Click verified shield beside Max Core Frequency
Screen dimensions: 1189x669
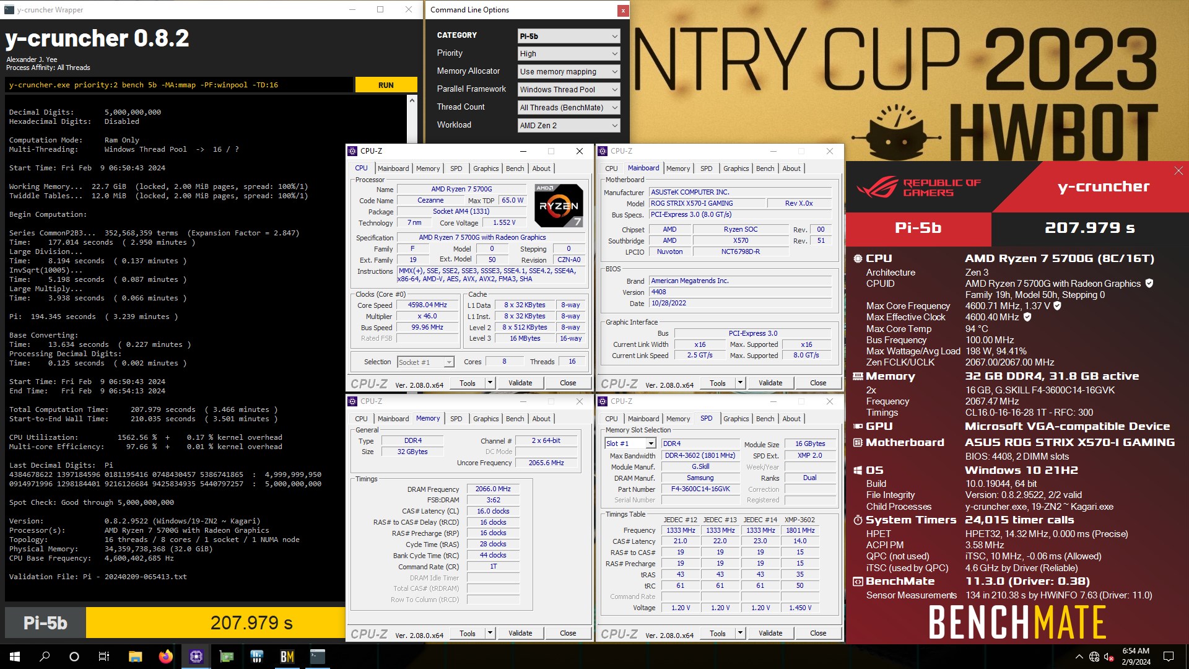pyautogui.click(x=1058, y=305)
